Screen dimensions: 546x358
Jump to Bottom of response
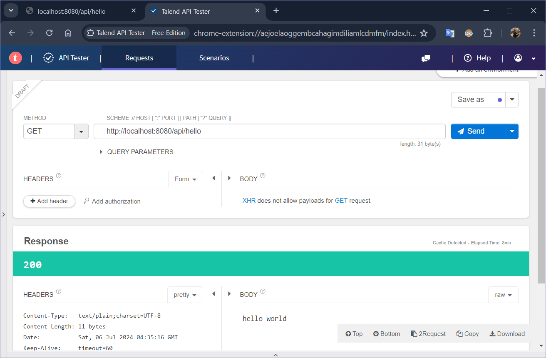tap(387, 334)
